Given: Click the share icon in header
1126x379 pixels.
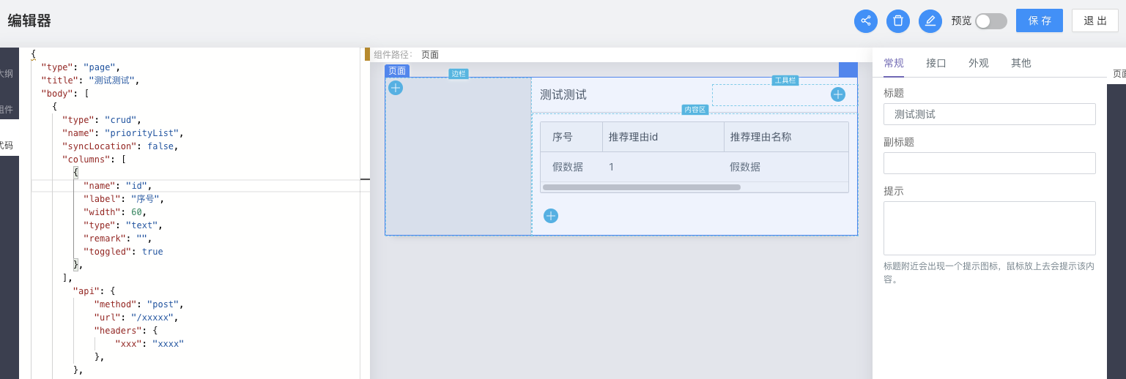Looking at the screenshot, I should [866, 20].
